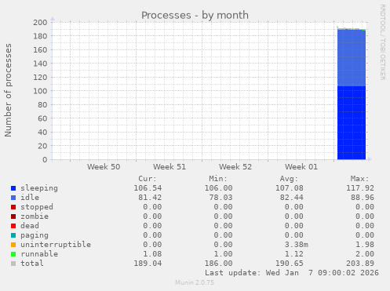Click the y-axis label 200

click(x=40, y=23)
